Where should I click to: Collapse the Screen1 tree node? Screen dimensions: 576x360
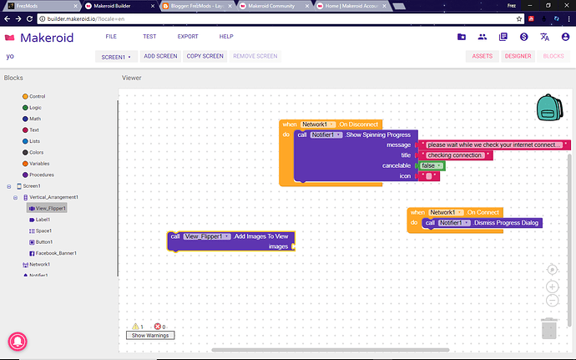[9, 186]
